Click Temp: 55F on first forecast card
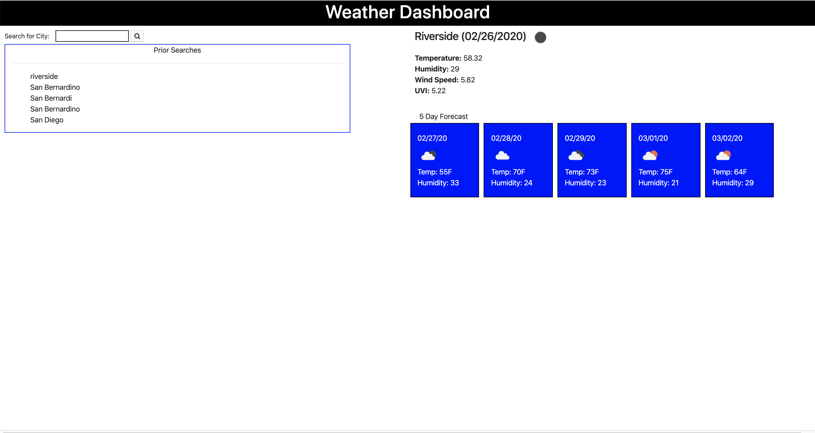815x433 pixels. (435, 172)
